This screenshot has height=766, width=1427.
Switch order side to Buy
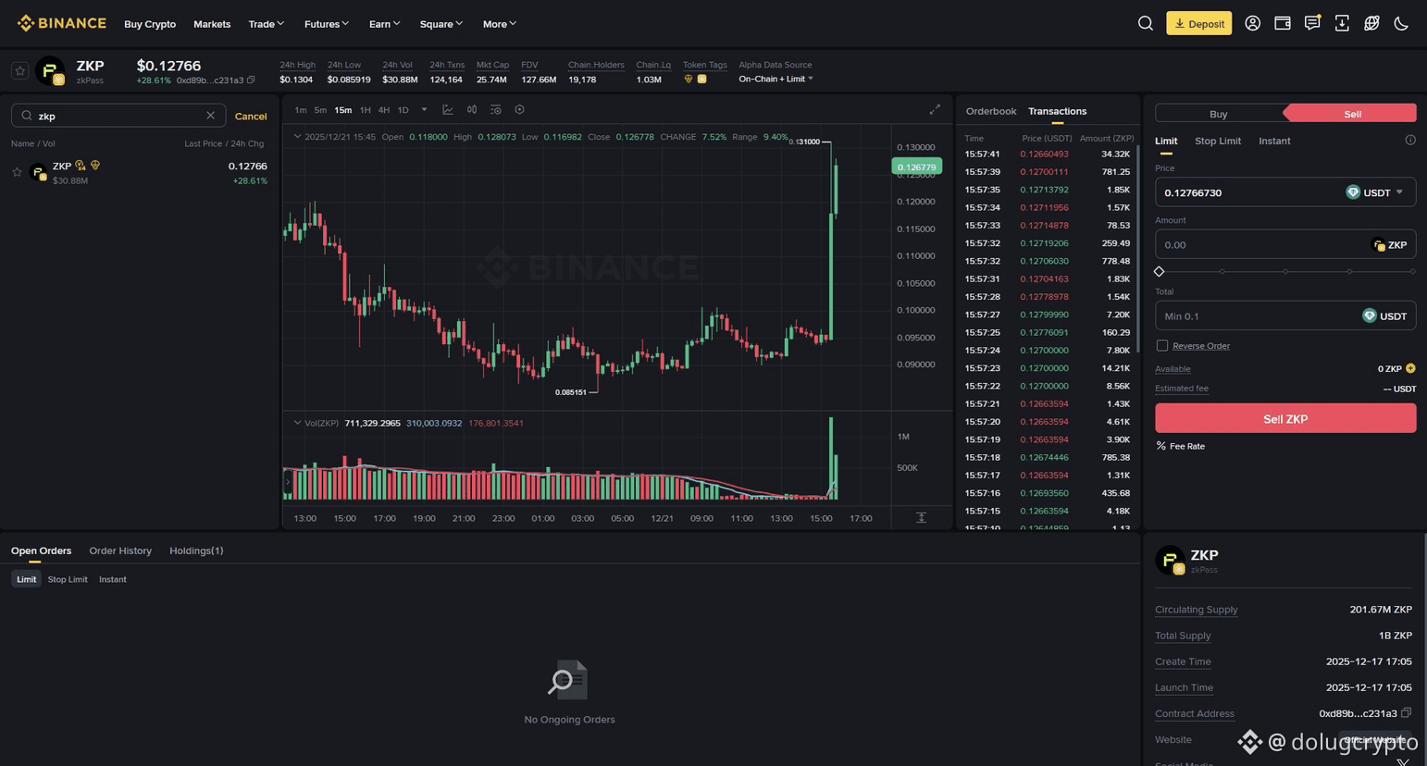(1219, 114)
